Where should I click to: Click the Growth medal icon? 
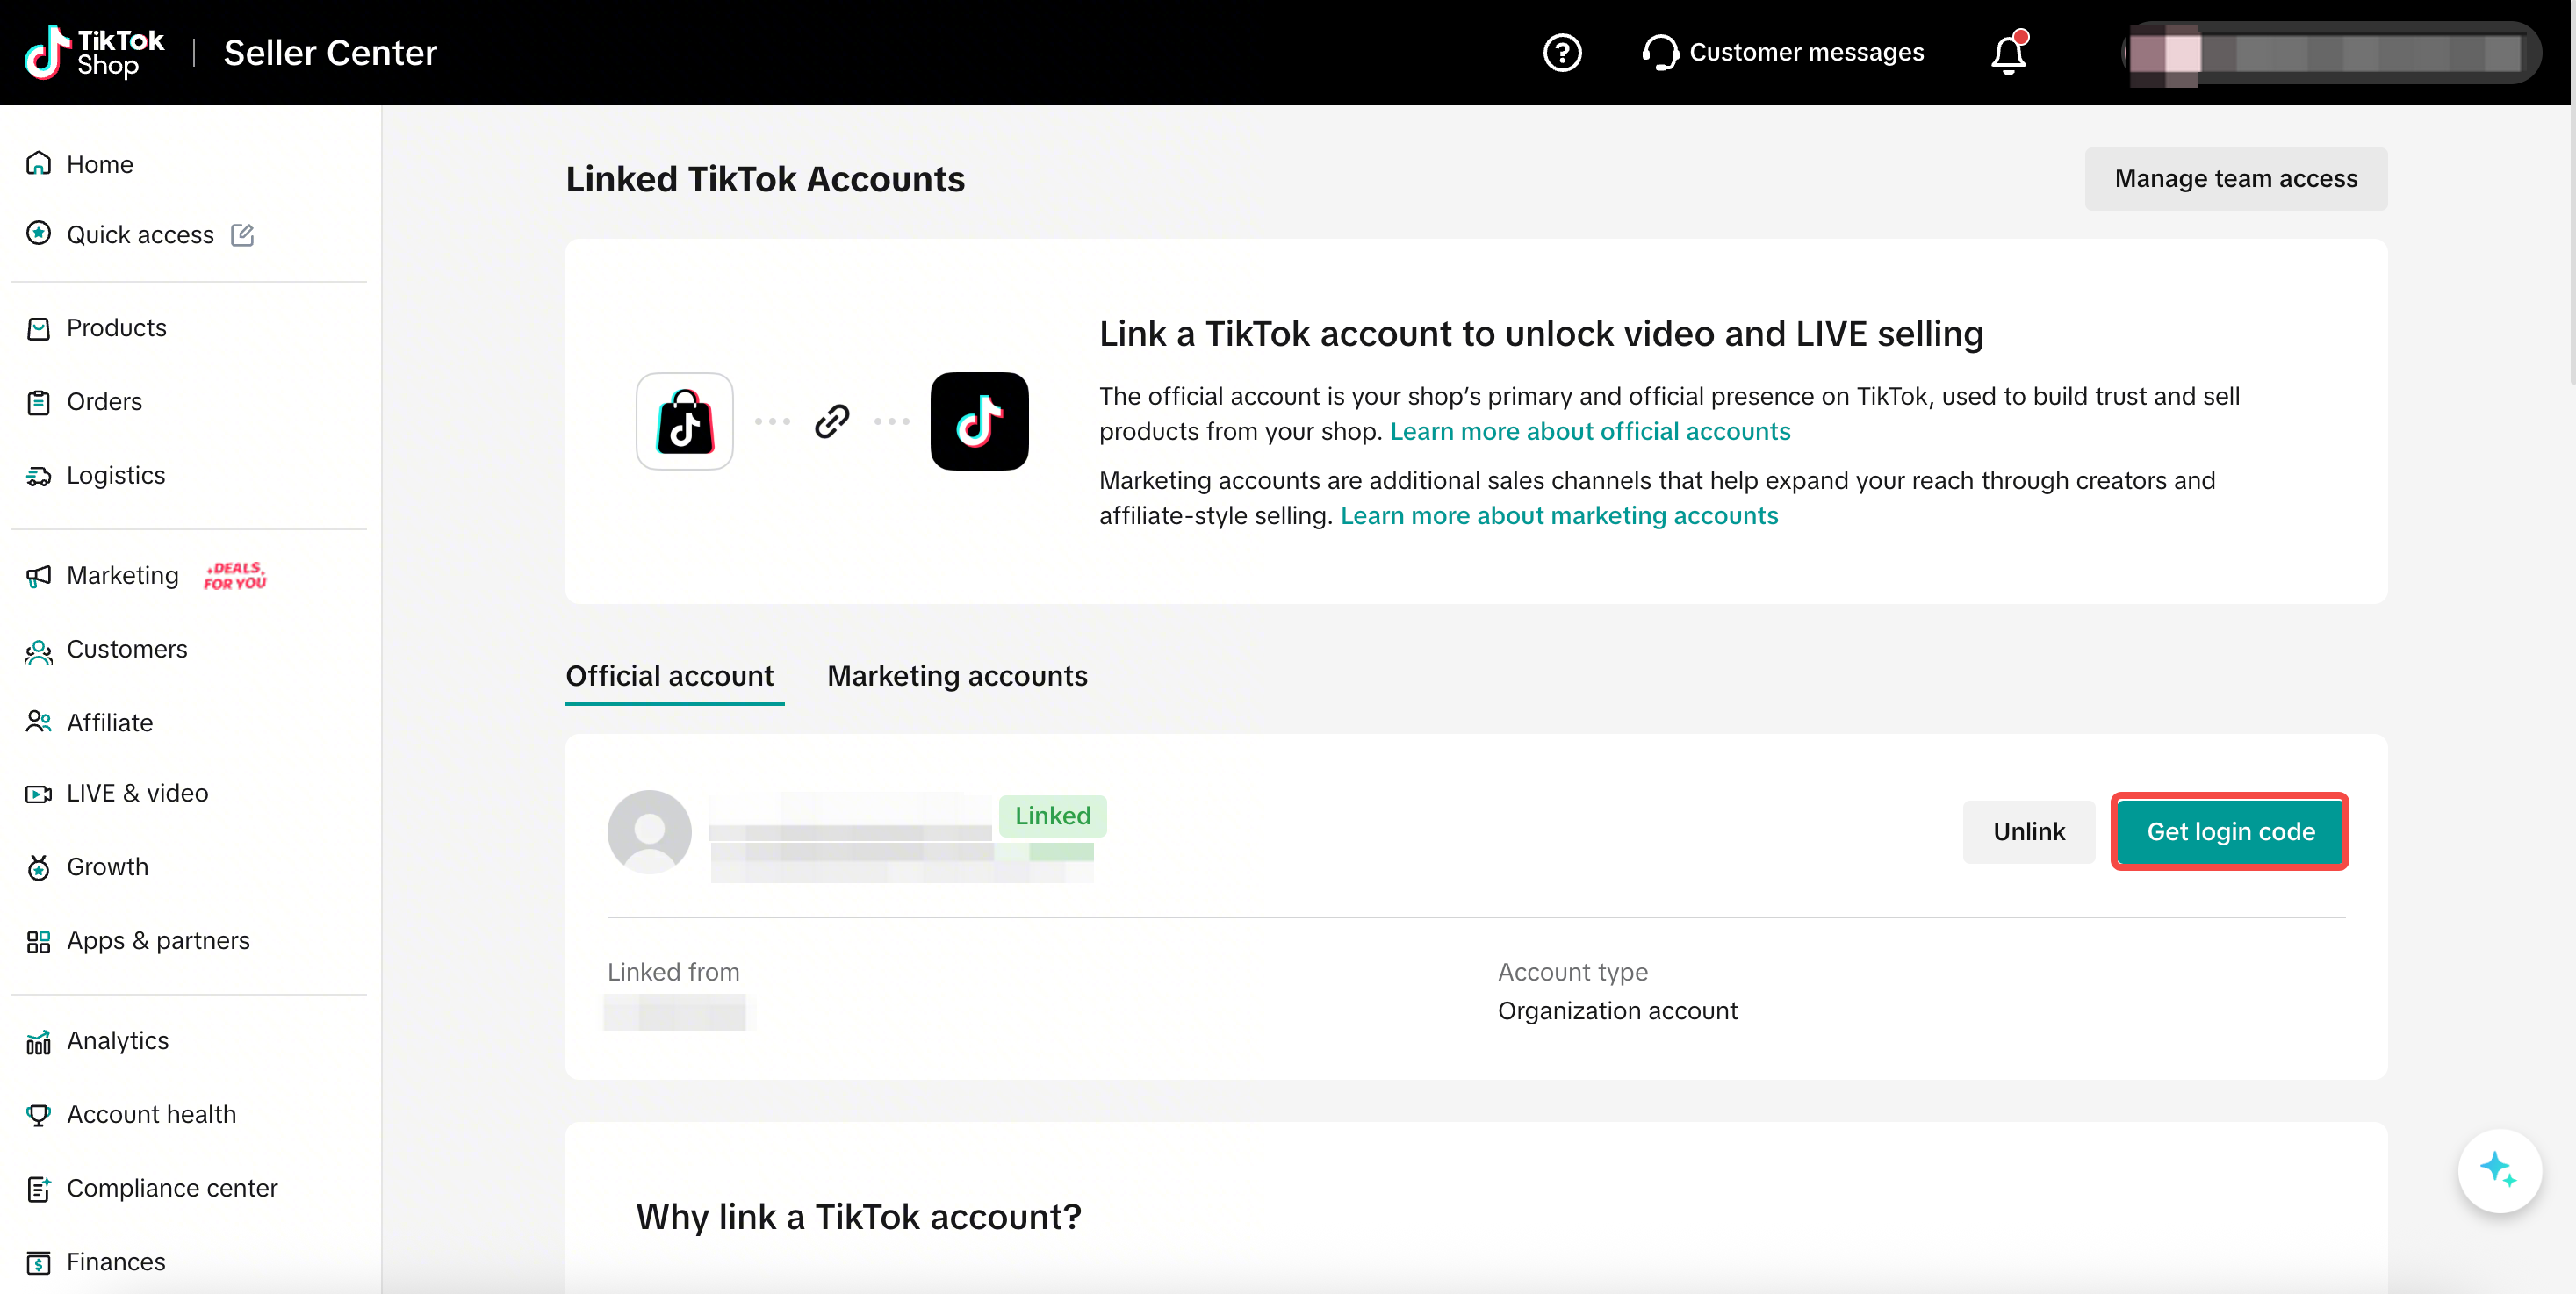(38, 867)
